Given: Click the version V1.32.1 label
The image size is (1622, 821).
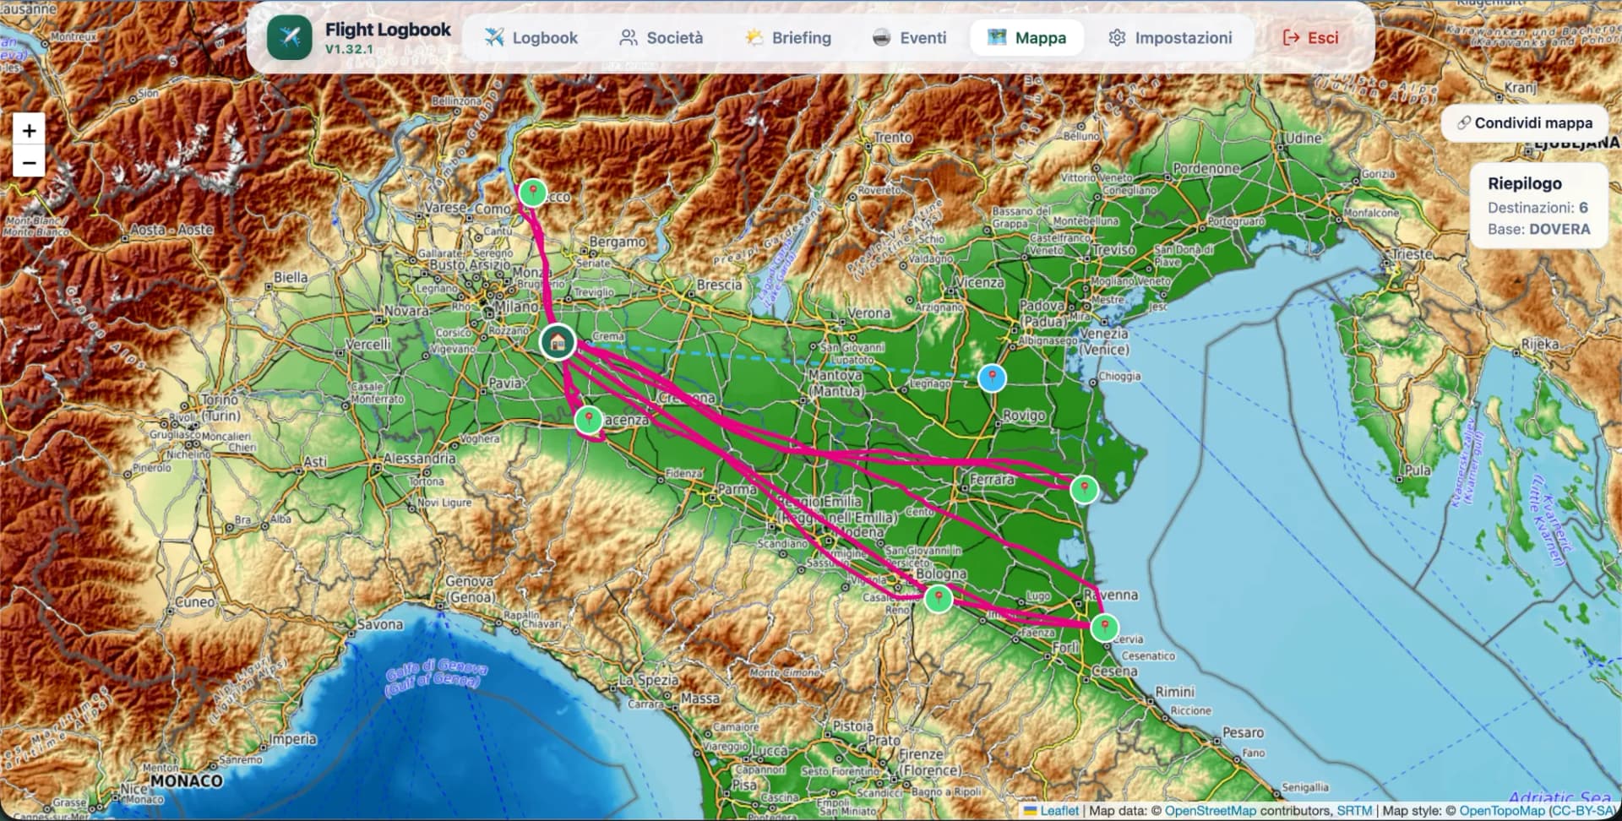Looking at the screenshot, I should point(349,49).
